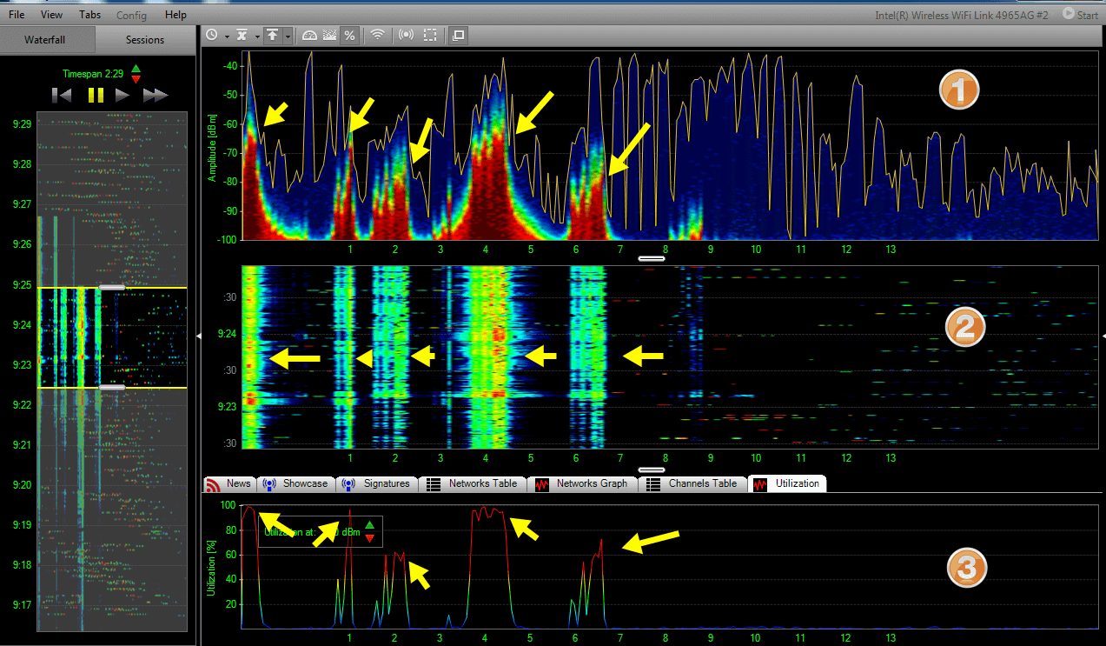Toggle the Wi-Fi networks overlay
Viewport: 1106px width, 646px height.
376,35
